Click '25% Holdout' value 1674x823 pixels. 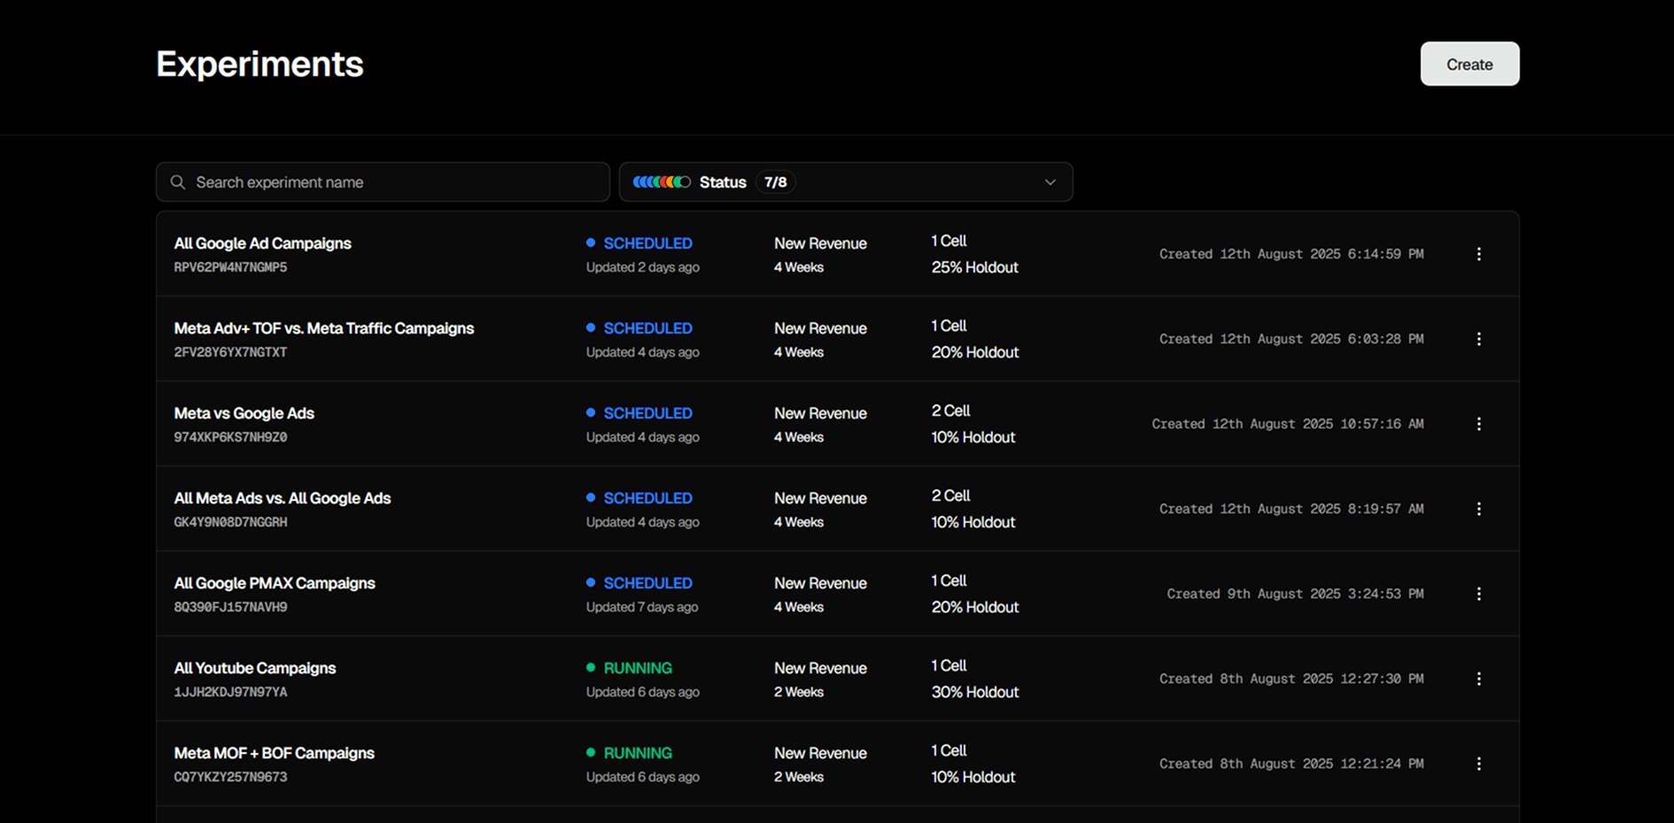click(x=974, y=267)
